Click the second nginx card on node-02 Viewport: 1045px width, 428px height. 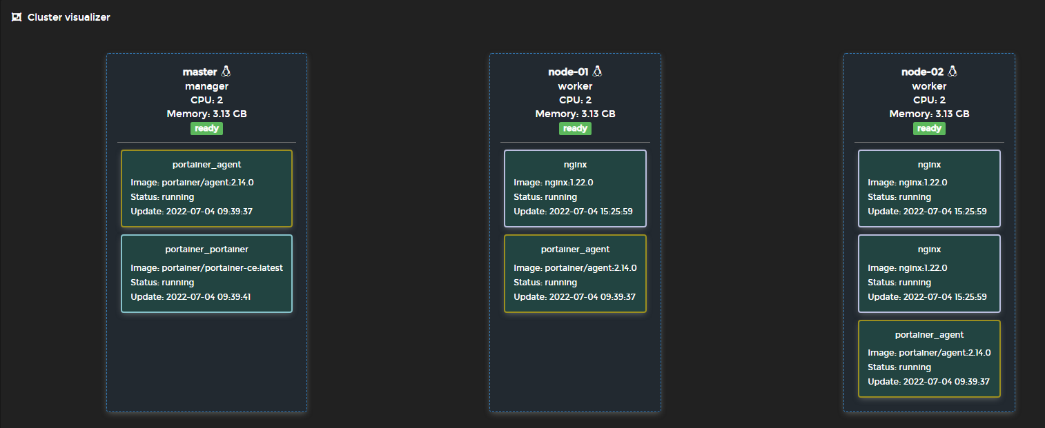[x=929, y=273]
